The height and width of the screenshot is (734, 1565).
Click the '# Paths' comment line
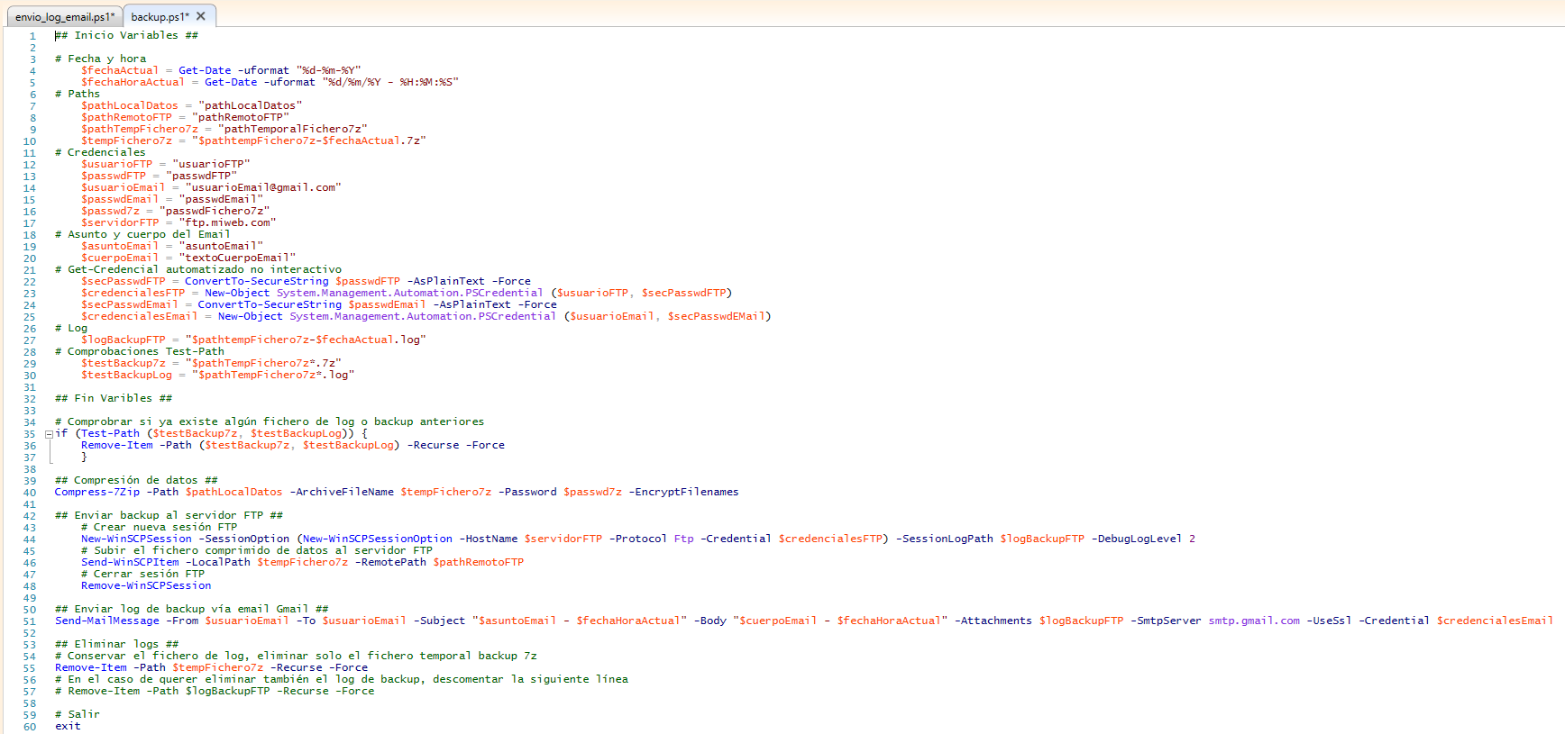[x=78, y=95]
